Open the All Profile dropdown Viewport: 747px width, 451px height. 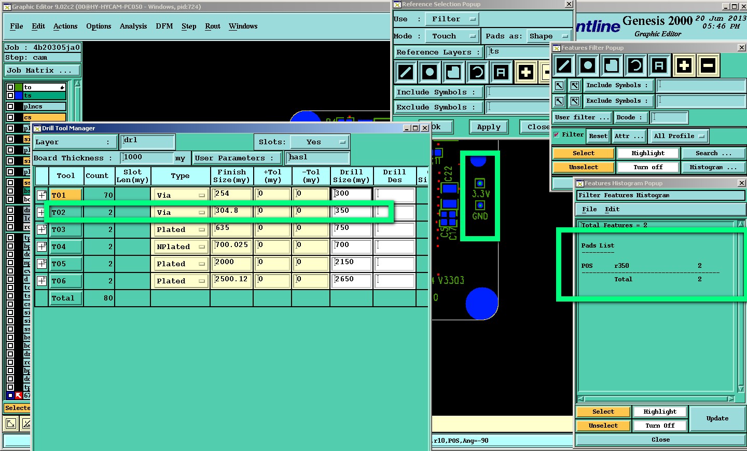point(679,136)
